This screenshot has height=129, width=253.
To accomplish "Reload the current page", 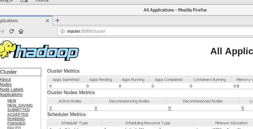I will click(x=12, y=31).
